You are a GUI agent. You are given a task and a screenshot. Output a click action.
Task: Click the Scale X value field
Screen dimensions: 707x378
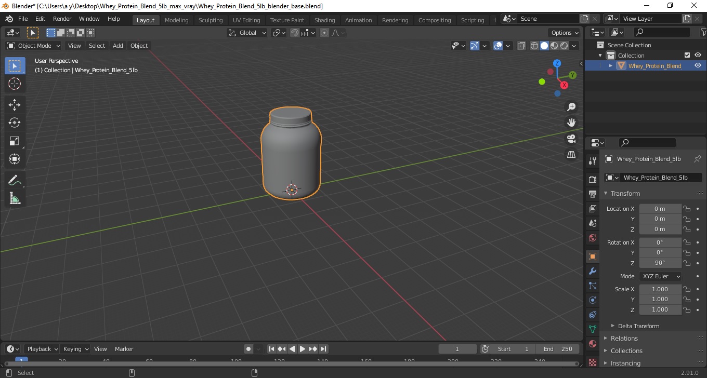tap(660, 289)
